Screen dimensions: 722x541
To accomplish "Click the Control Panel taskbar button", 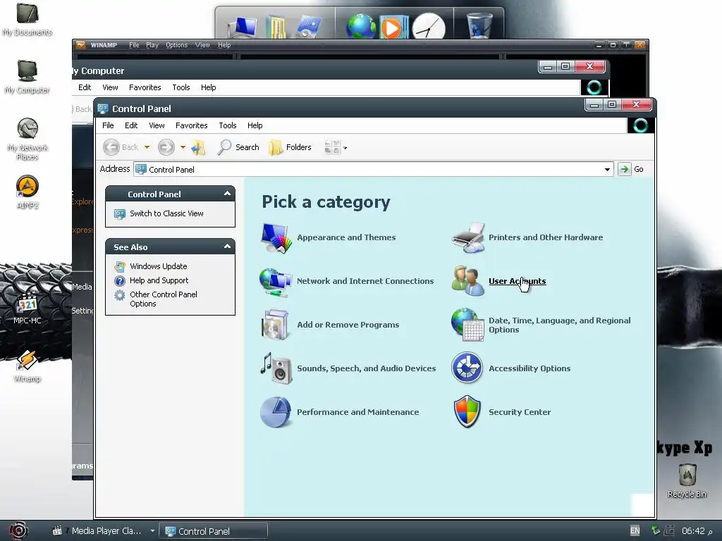I will click(213, 531).
